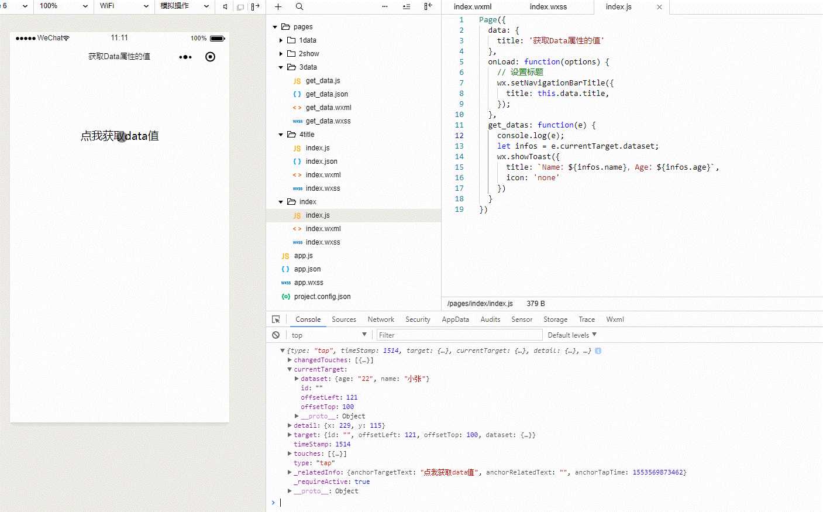Click the braces icon of get_data.json

tap(297, 94)
